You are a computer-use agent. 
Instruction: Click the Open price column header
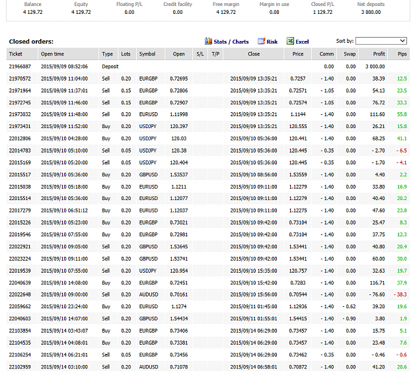point(179,54)
